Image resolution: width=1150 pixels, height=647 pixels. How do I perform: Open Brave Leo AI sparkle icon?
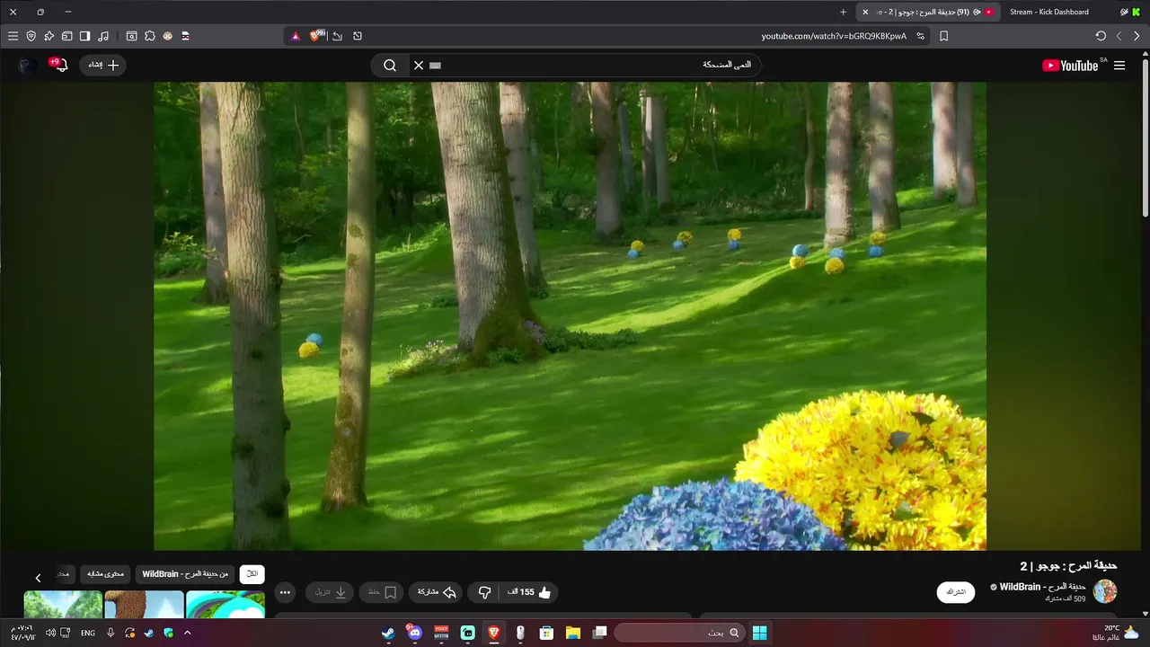(x=49, y=36)
